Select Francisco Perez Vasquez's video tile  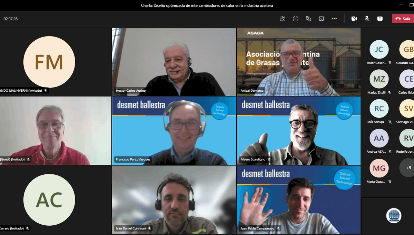(174, 131)
